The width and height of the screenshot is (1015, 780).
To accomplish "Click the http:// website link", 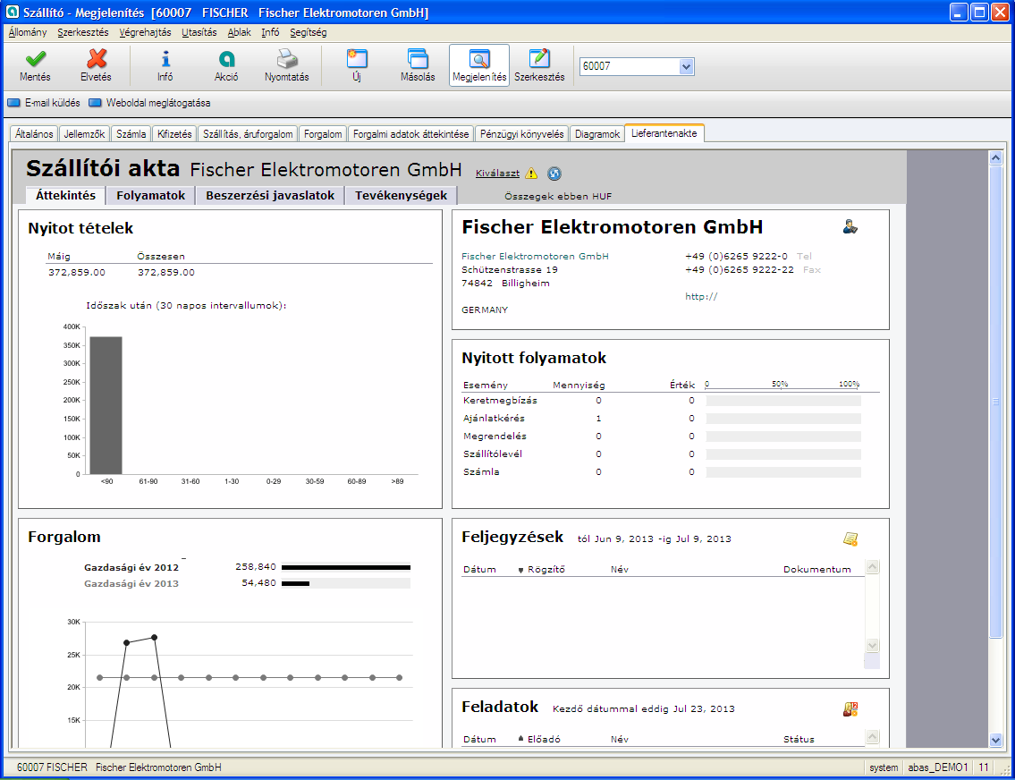I will click(701, 296).
